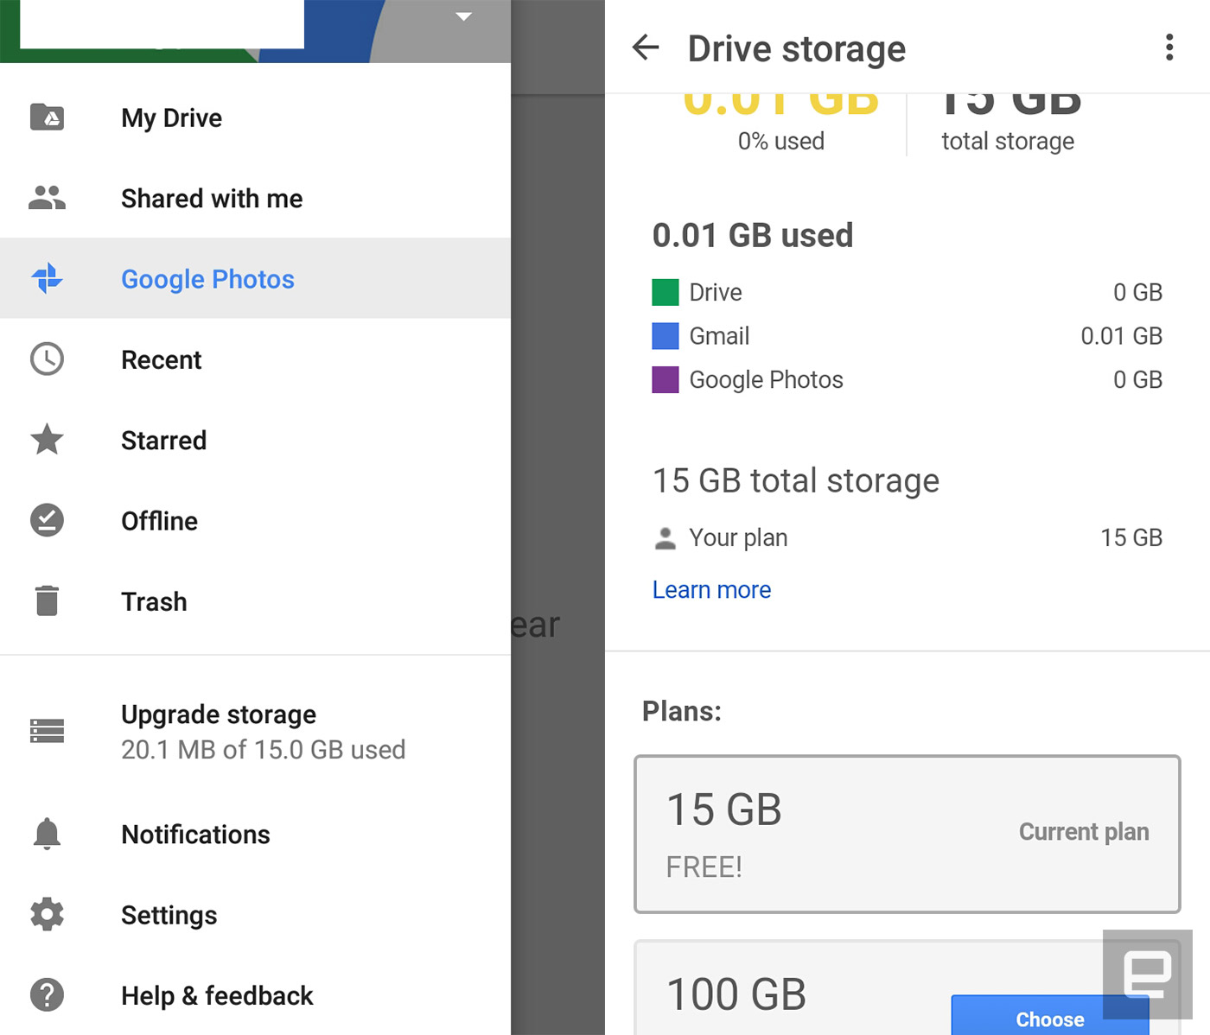This screenshot has width=1210, height=1035.
Task: Open Offline checkmark icon
Action: (x=47, y=520)
